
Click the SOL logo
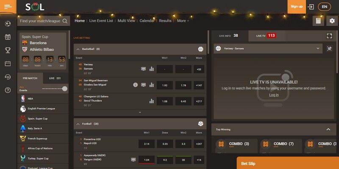pos(35,7)
